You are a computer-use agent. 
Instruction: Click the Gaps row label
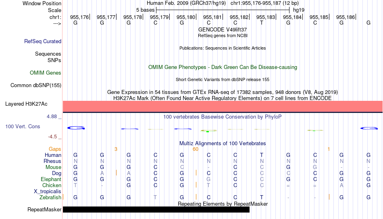pyautogui.click(x=55, y=149)
